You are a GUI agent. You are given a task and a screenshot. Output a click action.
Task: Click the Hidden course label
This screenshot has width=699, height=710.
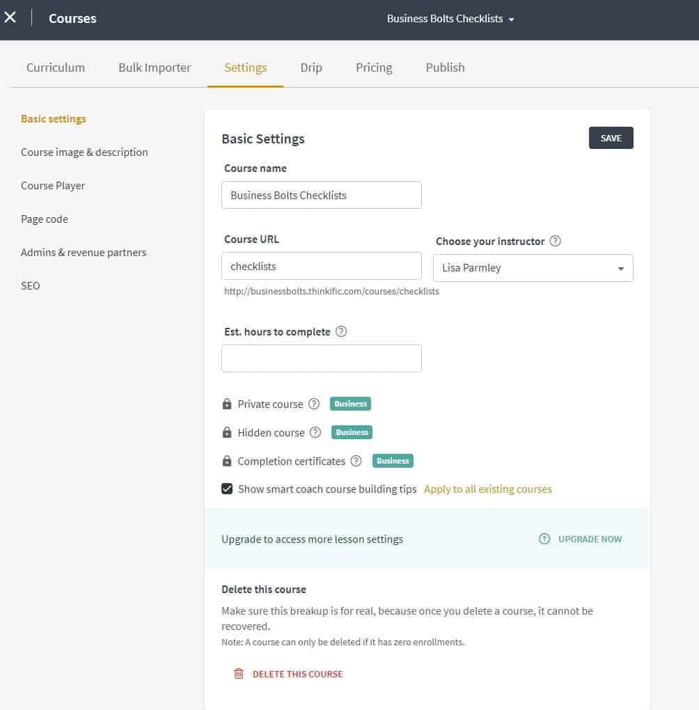271,432
